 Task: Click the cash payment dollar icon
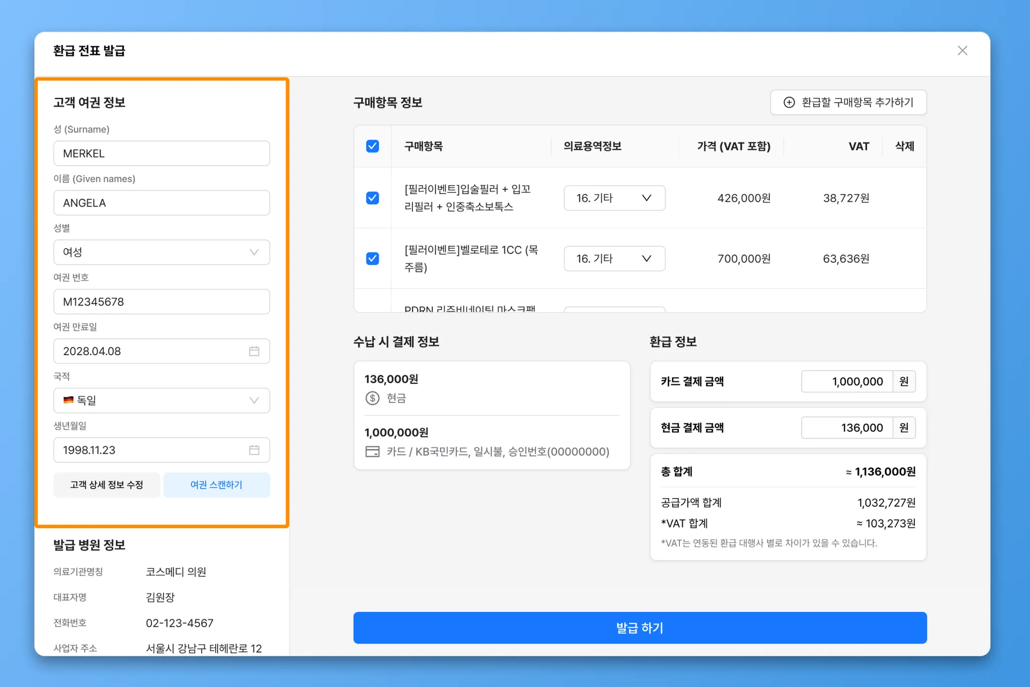[x=372, y=398]
